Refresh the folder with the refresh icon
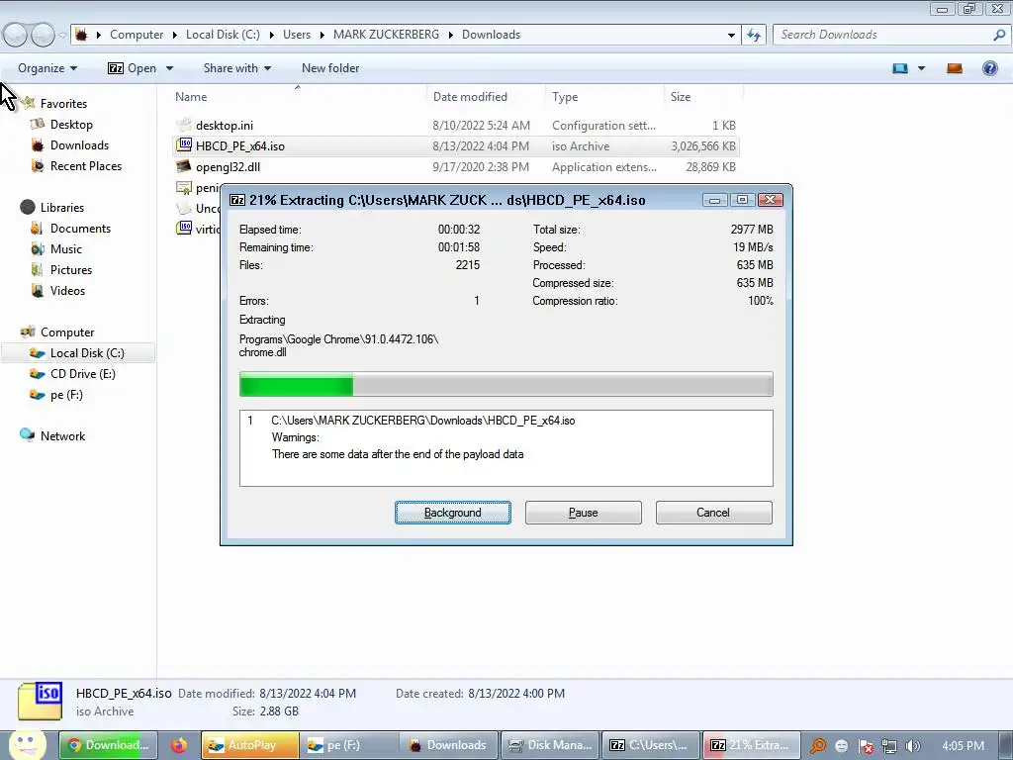 [x=754, y=35]
